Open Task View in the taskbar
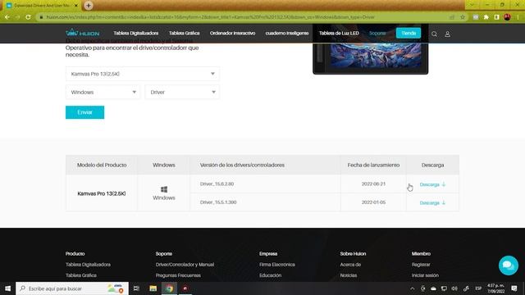The width and height of the screenshot is (525, 295). 136,288
